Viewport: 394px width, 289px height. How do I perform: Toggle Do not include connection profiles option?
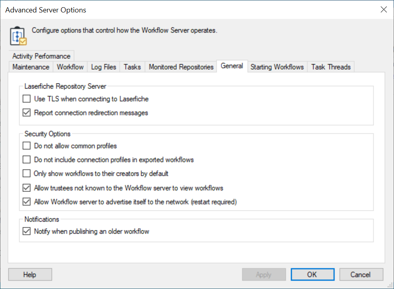tap(27, 160)
